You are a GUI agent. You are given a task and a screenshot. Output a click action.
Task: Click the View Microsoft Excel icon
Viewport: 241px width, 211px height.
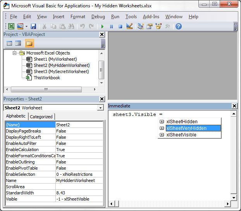(x=11, y=26)
